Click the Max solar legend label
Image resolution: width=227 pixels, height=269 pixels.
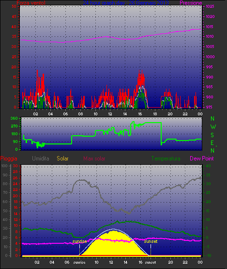pos(94,158)
